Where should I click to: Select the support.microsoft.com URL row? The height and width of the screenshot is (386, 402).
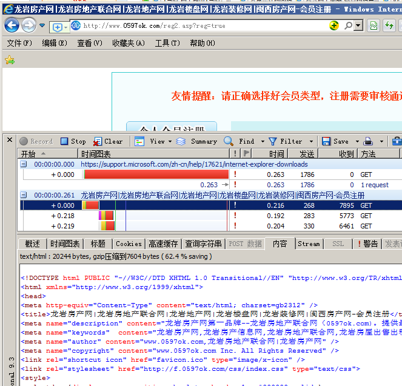pyautogui.click(x=210, y=164)
